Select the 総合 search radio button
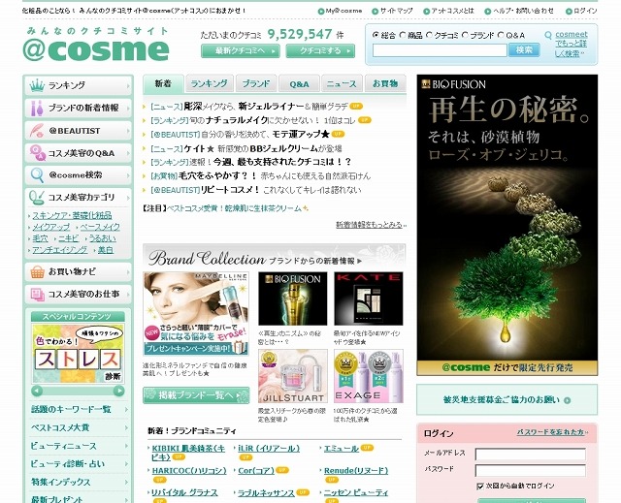Viewport: 621px width, 503px height. (376, 35)
